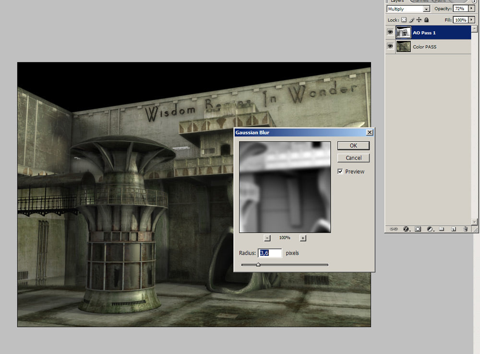Create a new layer group
The height and width of the screenshot is (354, 480).
[442, 229]
